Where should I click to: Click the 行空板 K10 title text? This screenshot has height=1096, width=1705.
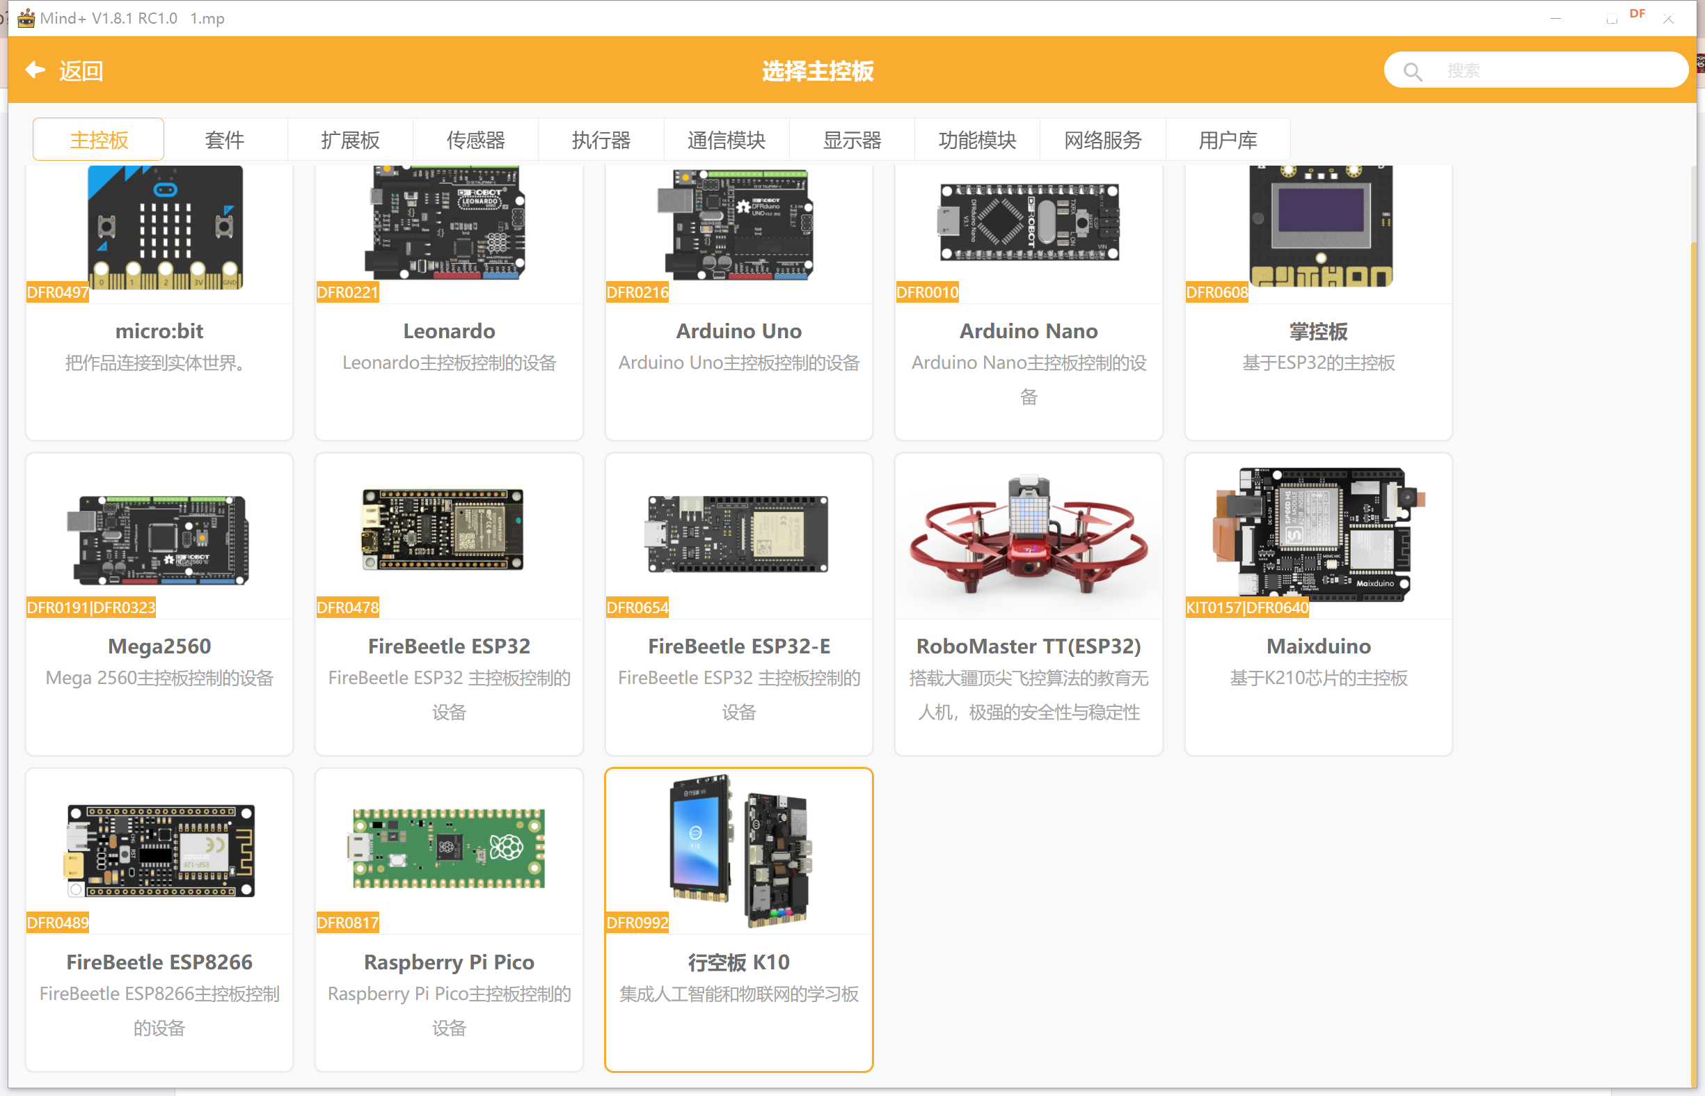(738, 963)
